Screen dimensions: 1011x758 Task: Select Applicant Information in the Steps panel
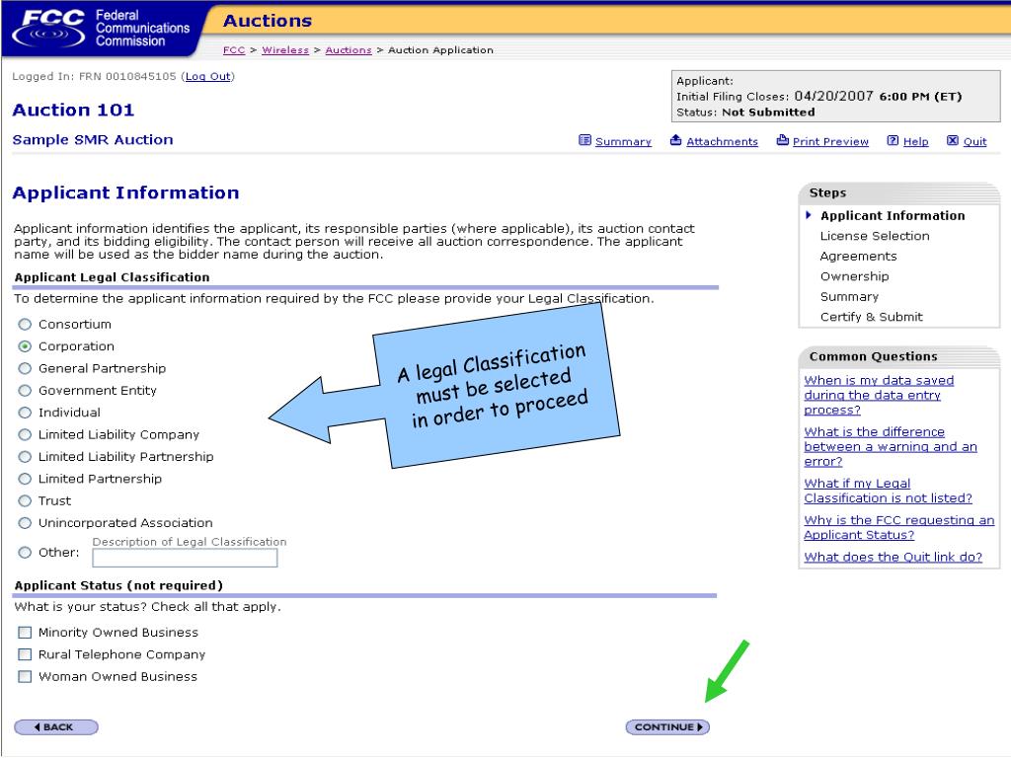(x=893, y=216)
